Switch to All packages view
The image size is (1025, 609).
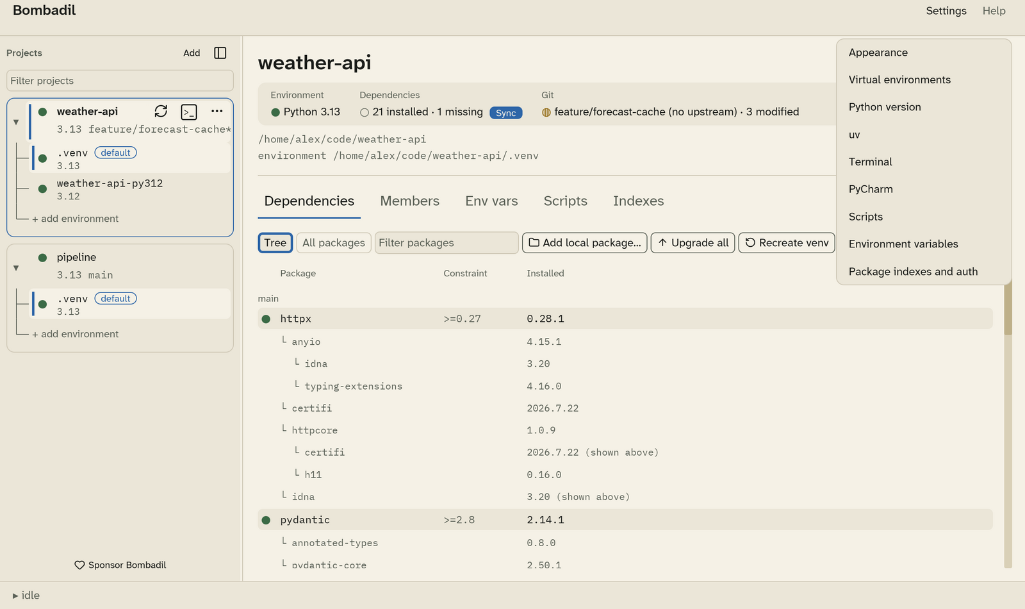(334, 243)
